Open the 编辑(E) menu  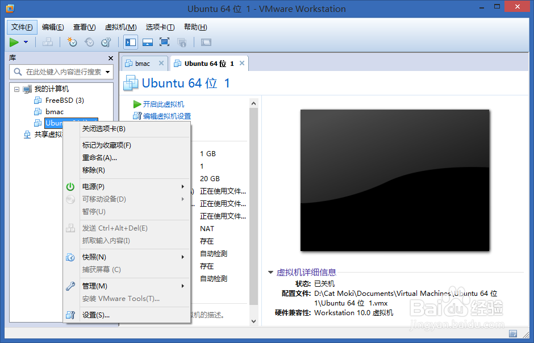[53, 27]
